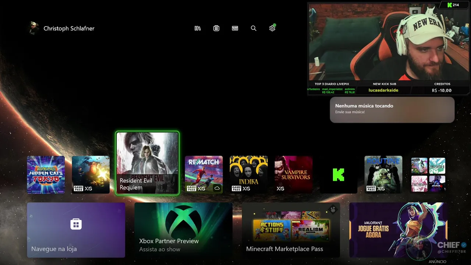Click the search magnifier icon
Viewport: 471px width, 265px height.
click(x=254, y=28)
